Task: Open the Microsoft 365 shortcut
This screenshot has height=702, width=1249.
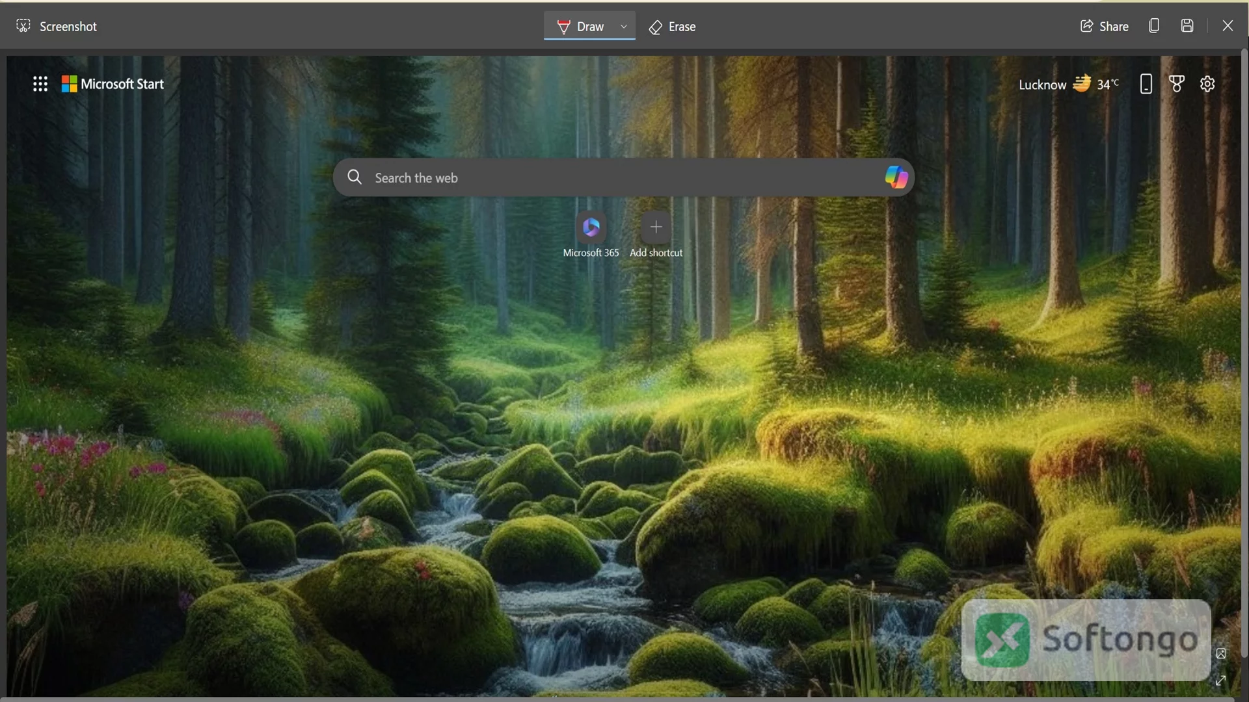Action: [x=591, y=235]
